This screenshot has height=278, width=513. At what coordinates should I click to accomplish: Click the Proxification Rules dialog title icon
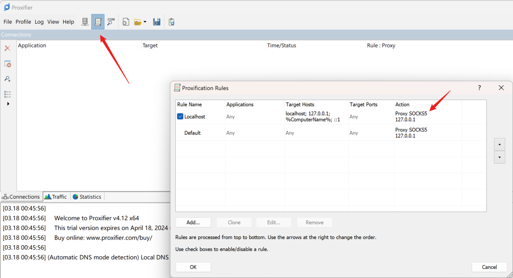tap(177, 88)
